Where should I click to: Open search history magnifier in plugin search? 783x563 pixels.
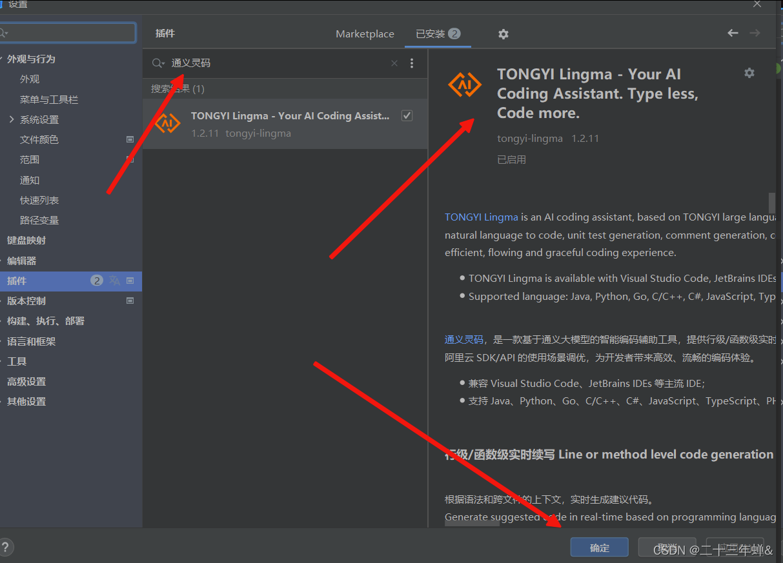point(158,63)
